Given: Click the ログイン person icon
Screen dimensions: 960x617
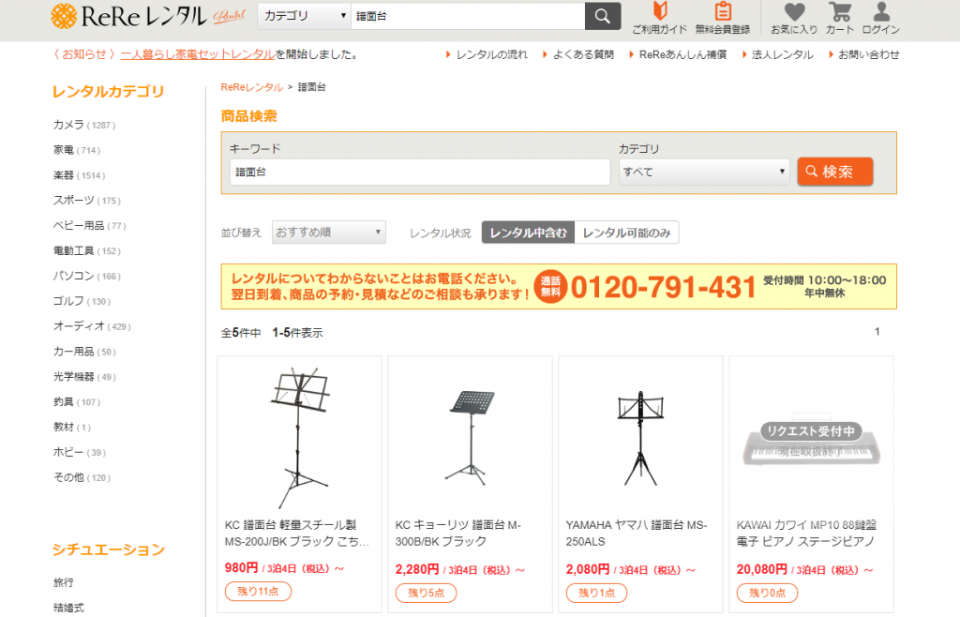Looking at the screenshot, I should point(881,18).
